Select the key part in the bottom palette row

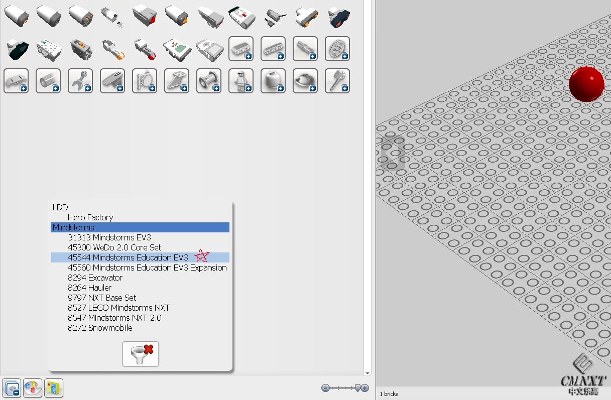pyautogui.click(x=337, y=80)
